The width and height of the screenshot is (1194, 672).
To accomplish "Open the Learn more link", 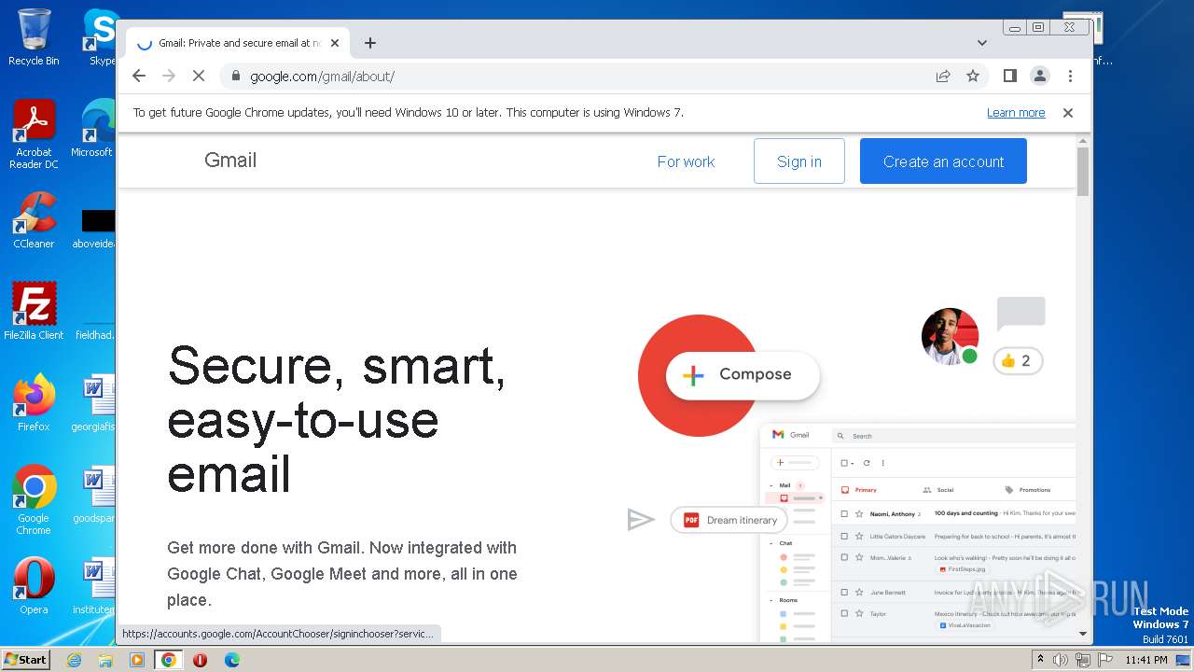I will pyautogui.click(x=1016, y=113).
